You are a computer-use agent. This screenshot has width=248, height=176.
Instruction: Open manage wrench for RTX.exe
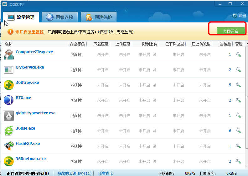coord(238,100)
